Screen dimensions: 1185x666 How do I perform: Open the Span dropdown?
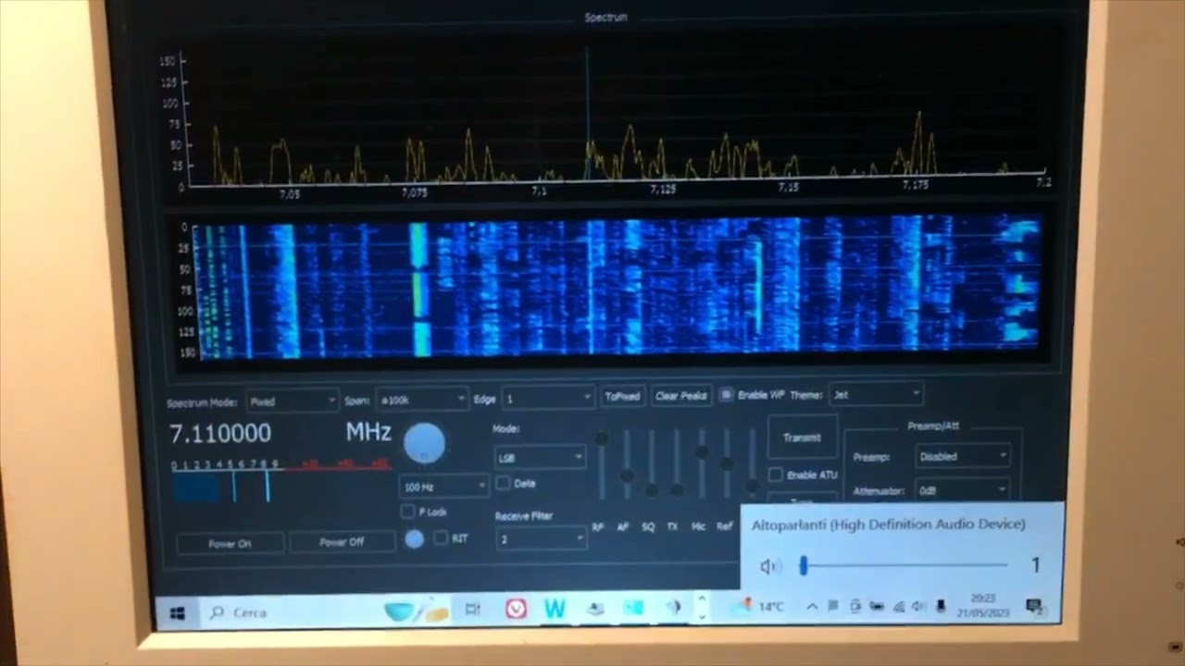coord(421,400)
